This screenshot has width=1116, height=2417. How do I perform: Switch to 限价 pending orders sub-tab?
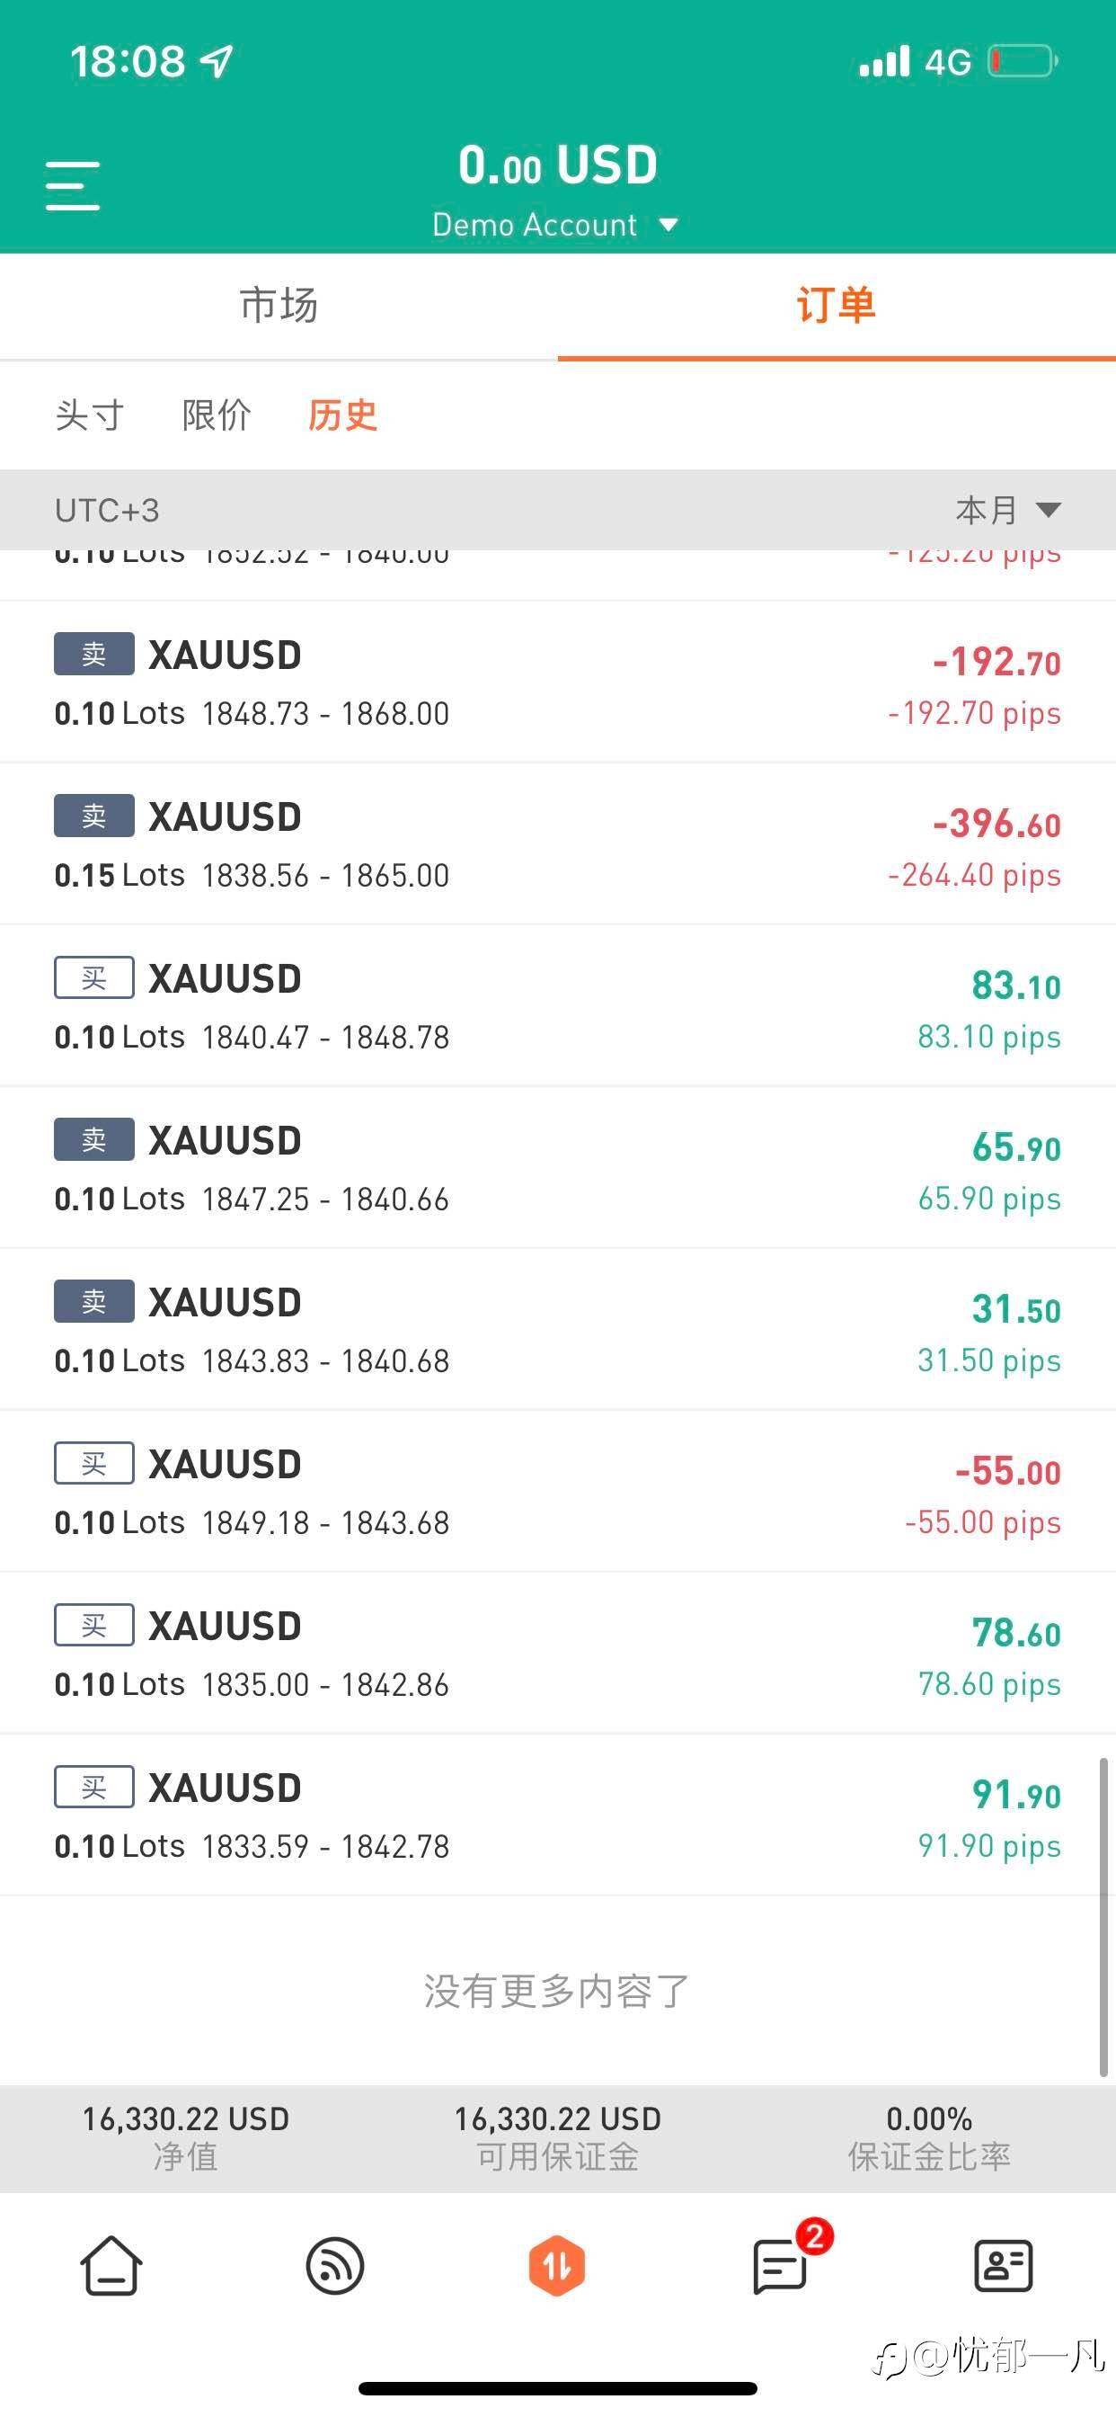217,415
